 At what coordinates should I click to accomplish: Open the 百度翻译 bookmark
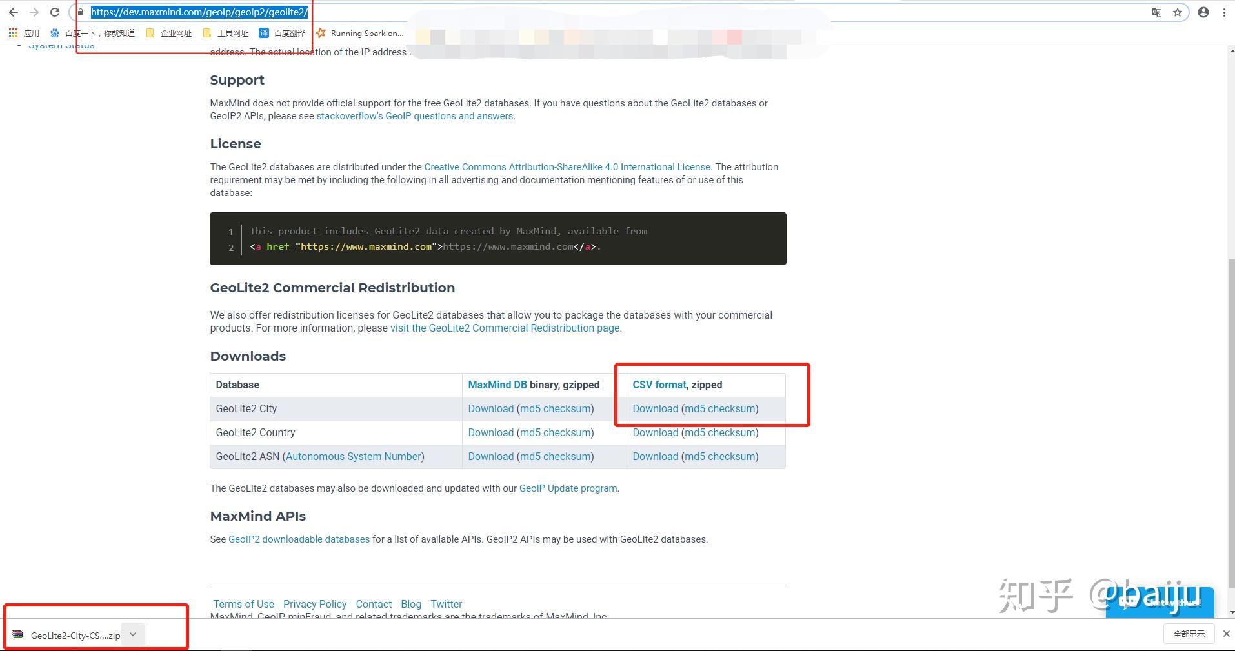point(282,33)
